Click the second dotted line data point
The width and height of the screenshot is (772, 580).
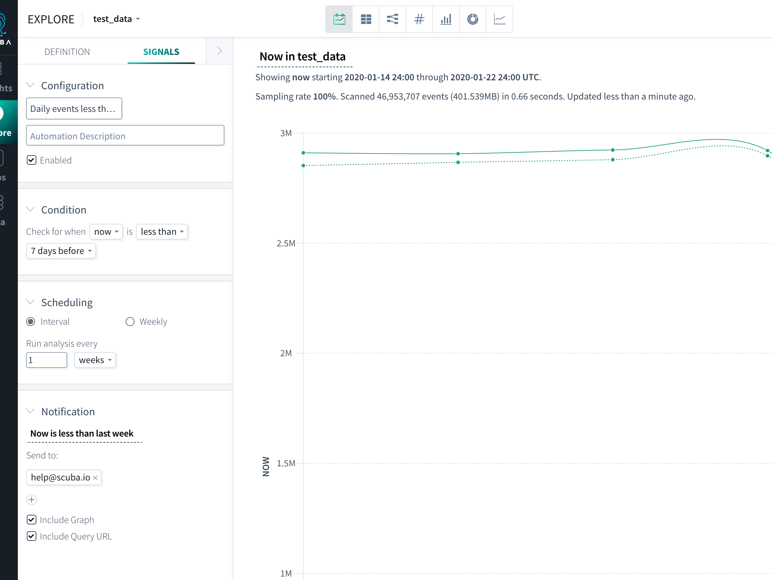pos(458,162)
